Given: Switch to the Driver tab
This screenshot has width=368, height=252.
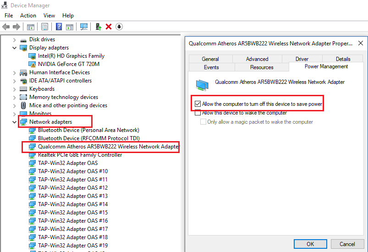Looking at the screenshot, I should point(302,59).
